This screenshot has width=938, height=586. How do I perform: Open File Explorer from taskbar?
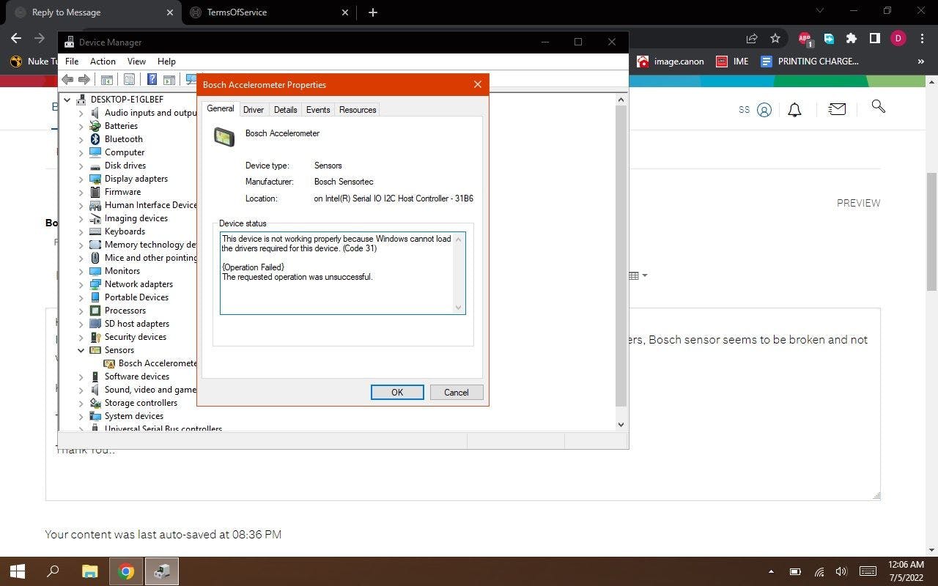(x=89, y=571)
